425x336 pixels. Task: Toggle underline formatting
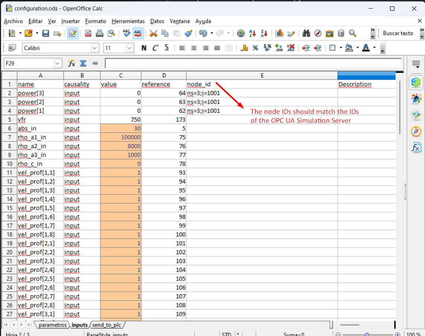coord(167,48)
